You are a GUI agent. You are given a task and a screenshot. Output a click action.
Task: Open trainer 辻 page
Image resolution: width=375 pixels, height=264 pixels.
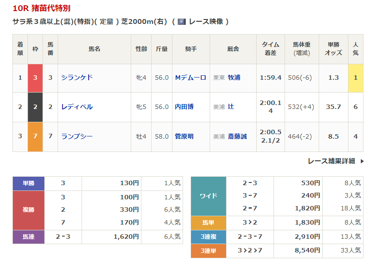click(x=231, y=107)
